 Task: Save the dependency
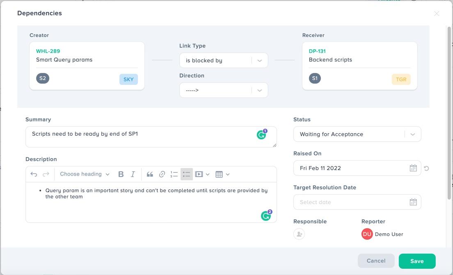tap(417, 261)
